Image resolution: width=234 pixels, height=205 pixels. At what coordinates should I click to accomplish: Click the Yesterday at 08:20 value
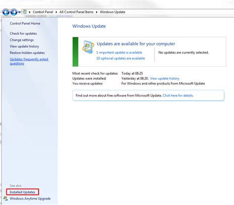point(135,79)
